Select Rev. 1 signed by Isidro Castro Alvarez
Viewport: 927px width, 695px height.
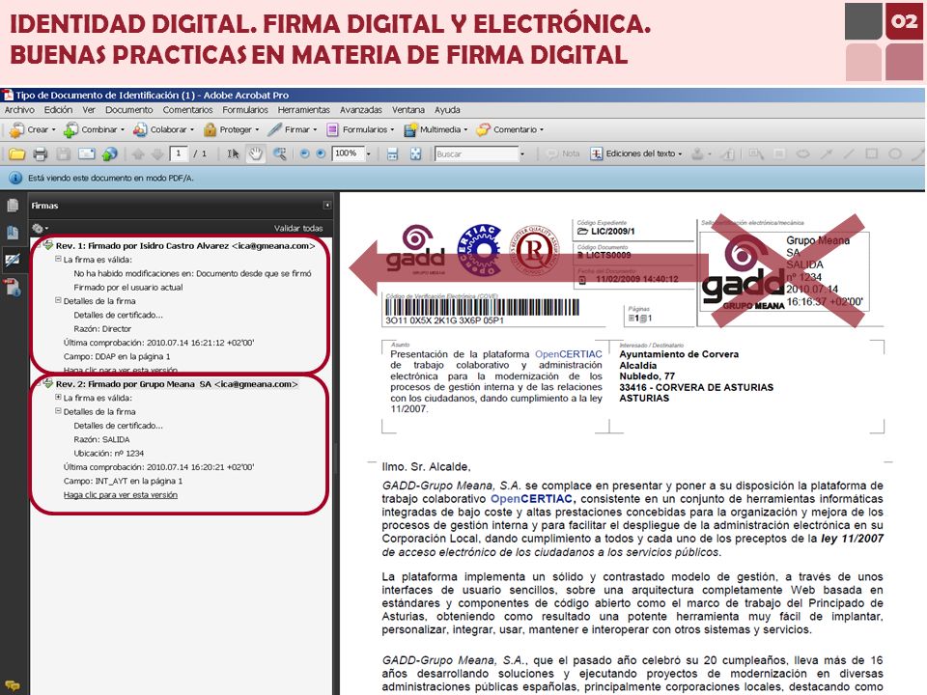[185, 246]
